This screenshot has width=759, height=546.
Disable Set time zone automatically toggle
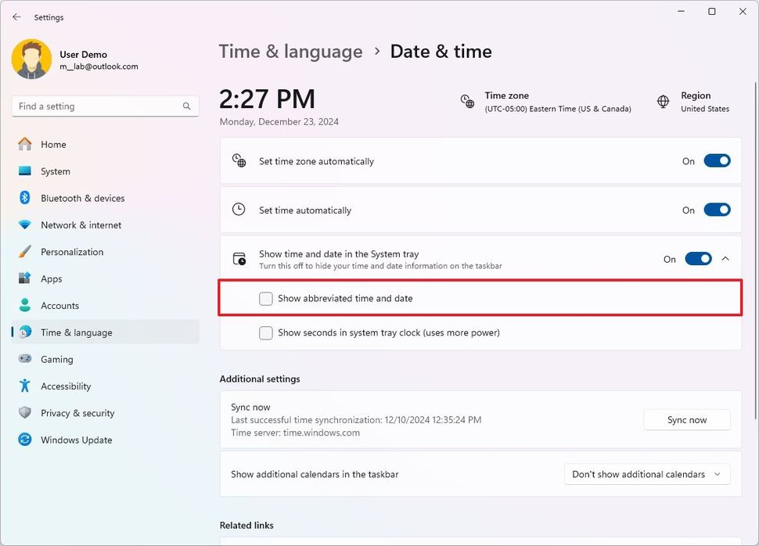[717, 160]
